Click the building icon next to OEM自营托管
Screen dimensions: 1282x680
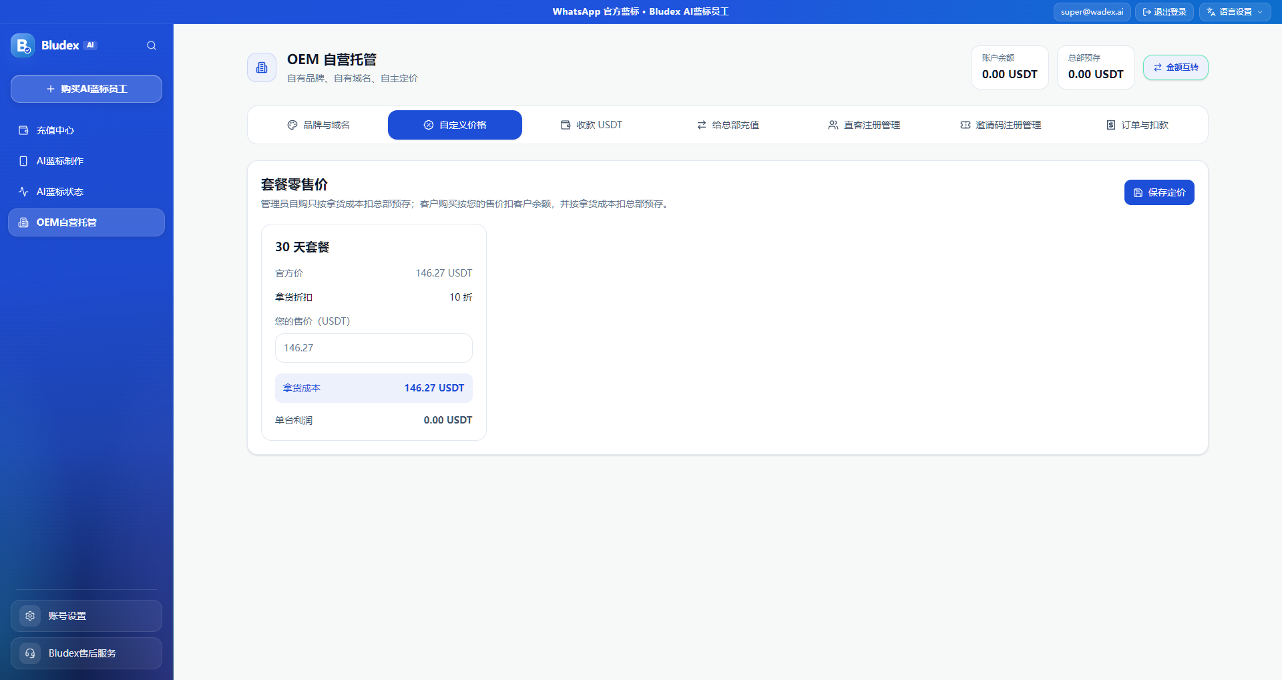click(x=23, y=222)
